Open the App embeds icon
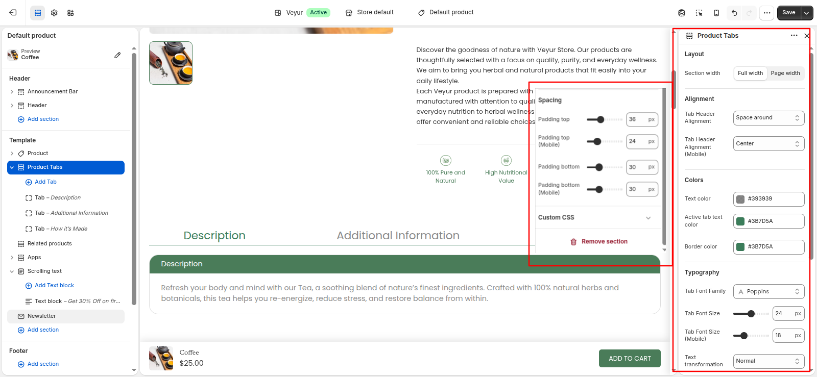Image resolution: width=817 pixels, height=377 pixels. pos(70,13)
